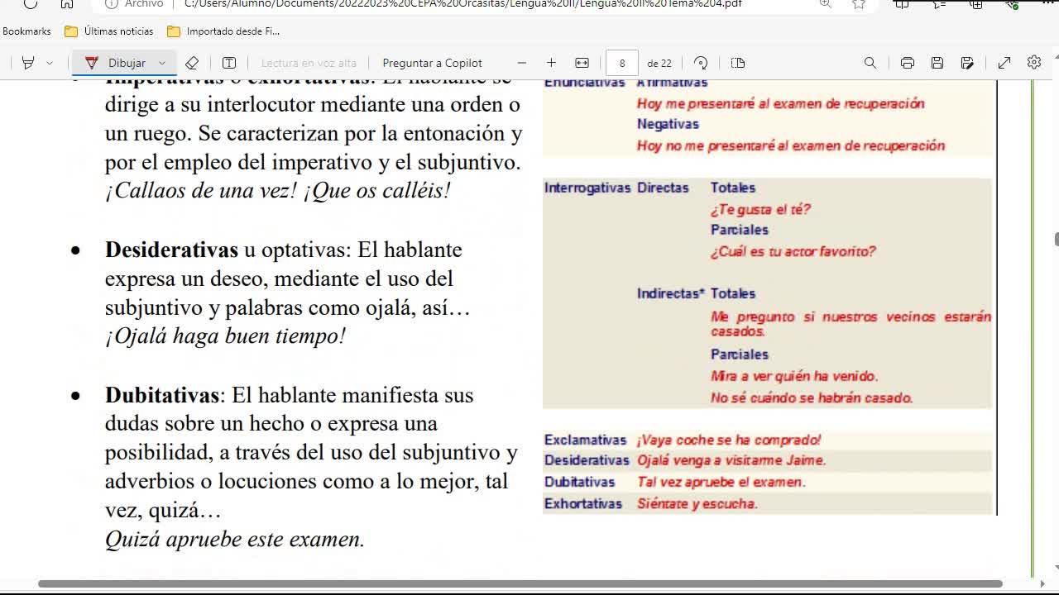Toggle the page view layout icon

738,63
